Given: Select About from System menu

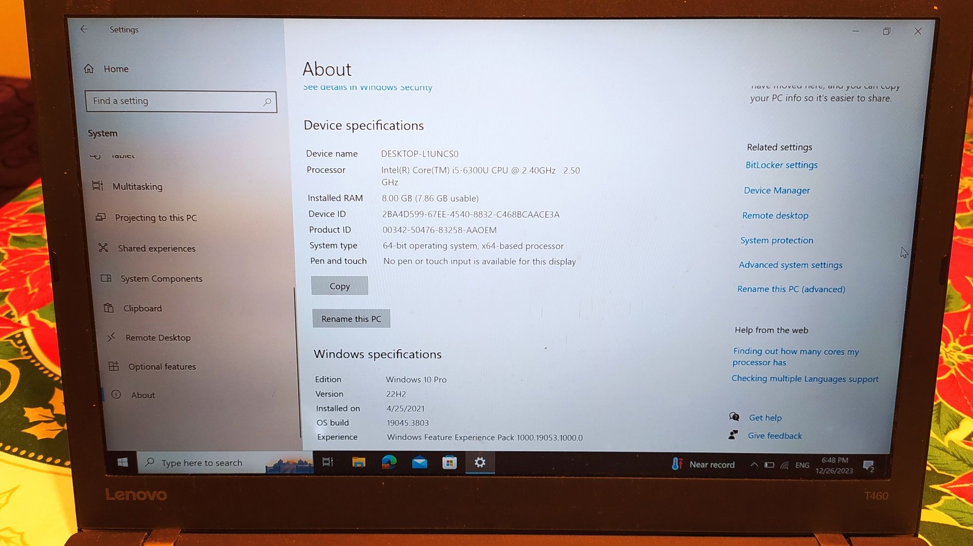Looking at the screenshot, I should click(x=143, y=395).
